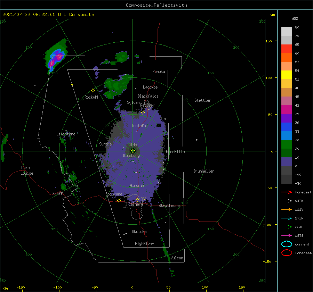This screenshot has height=292, width=313.
Task: Click the Didsbury city label
Action: (x=131, y=156)
